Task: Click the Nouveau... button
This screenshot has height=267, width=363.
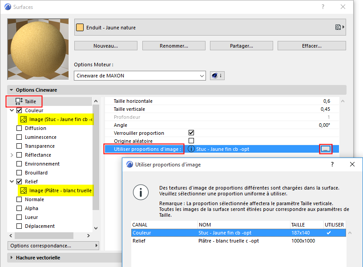Action: 106,46
